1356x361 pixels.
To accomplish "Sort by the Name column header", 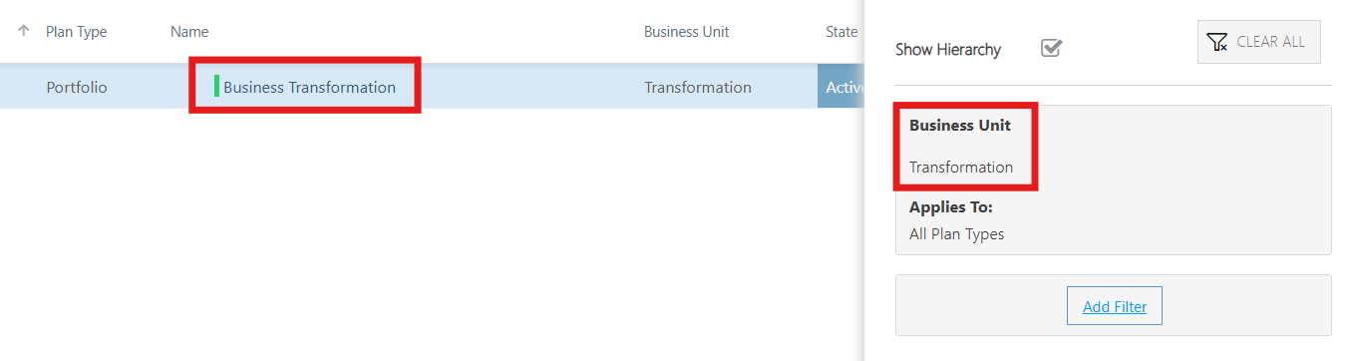I will 189,32.
